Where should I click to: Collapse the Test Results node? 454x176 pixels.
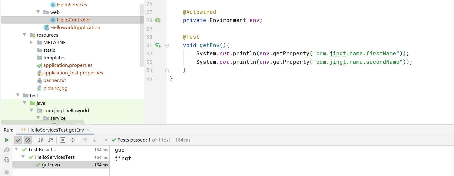pyautogui.click(x=16, y=149)
